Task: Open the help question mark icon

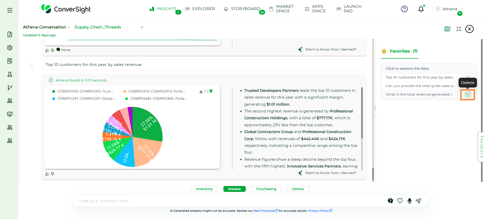Action: tap(404, 9)
